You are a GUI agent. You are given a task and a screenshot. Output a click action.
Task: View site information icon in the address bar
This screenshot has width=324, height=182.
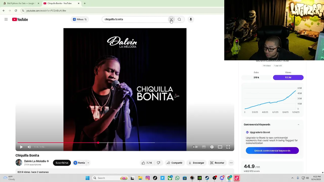(x=23, y=11)
